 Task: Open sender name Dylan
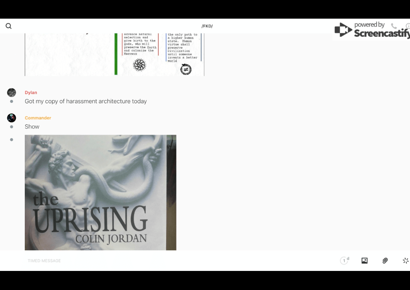point(31,93)
